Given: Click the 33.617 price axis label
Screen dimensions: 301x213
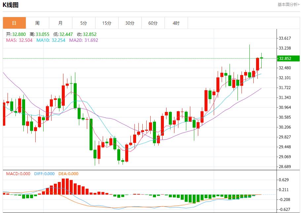Looking at the screenshot, I should 285,38.
